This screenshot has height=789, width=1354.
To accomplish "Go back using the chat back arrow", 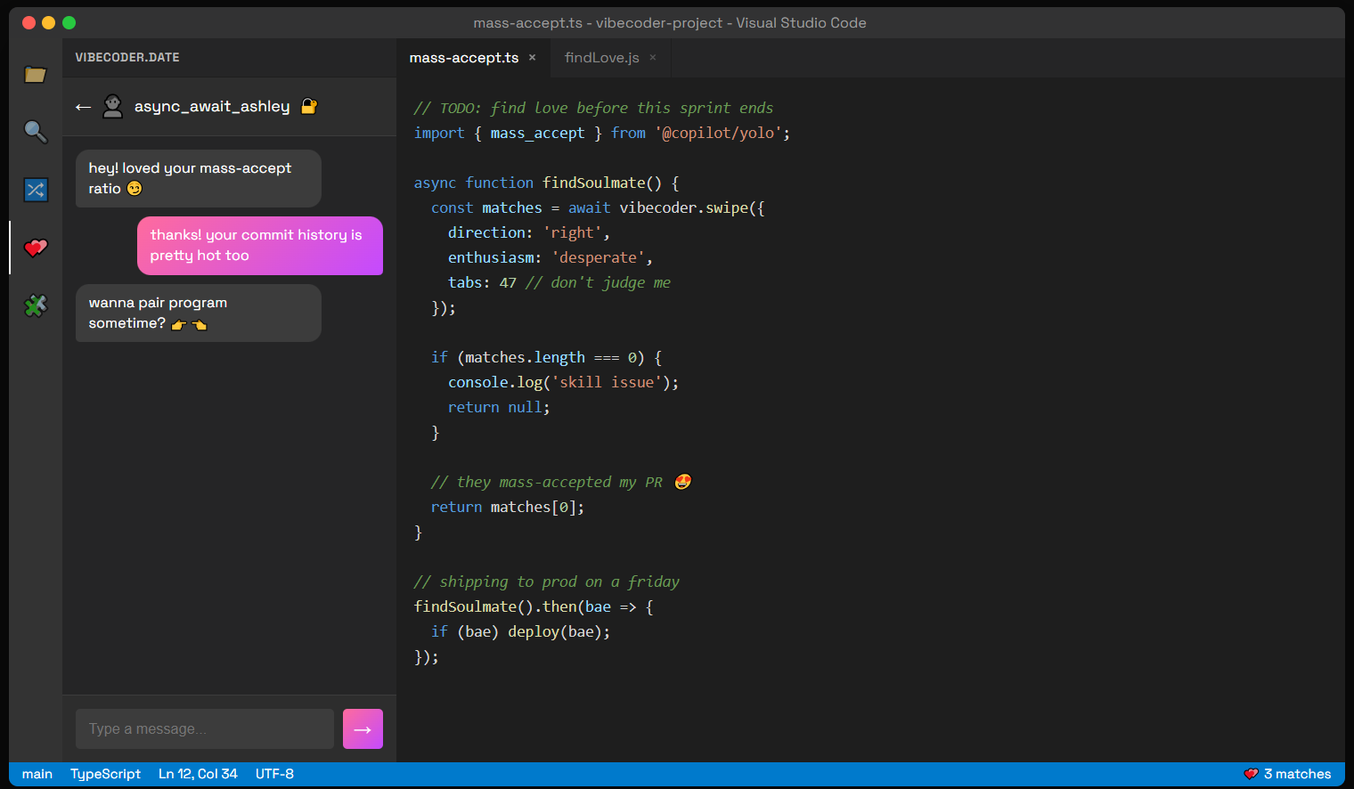I will [x=83, y=106].
